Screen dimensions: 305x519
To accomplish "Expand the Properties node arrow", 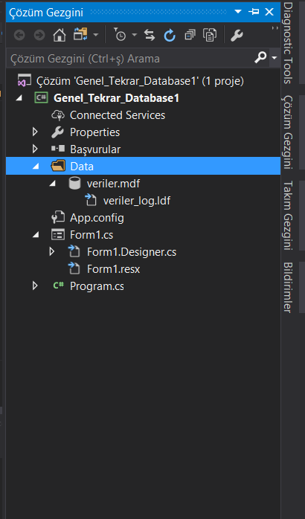I will pos(35,132).
